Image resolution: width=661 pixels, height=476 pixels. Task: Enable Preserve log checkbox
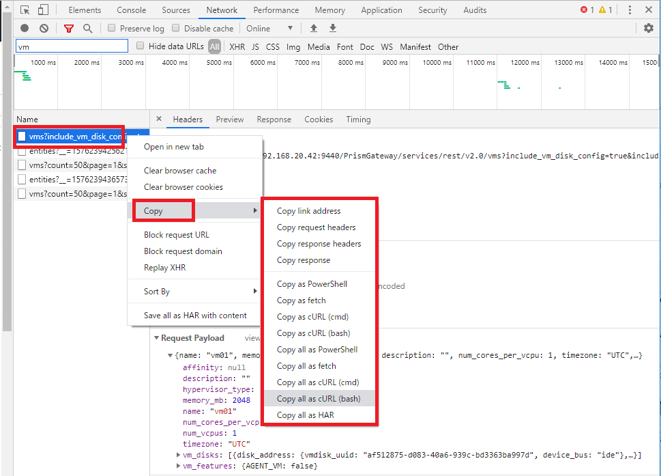[111, 28]
